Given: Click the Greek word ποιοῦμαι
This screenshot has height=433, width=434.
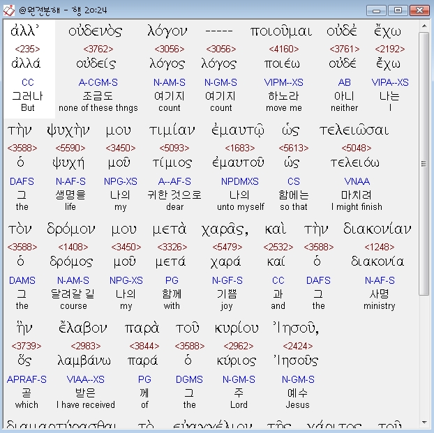Looking at the screenshot, I should tap(281, 31).
